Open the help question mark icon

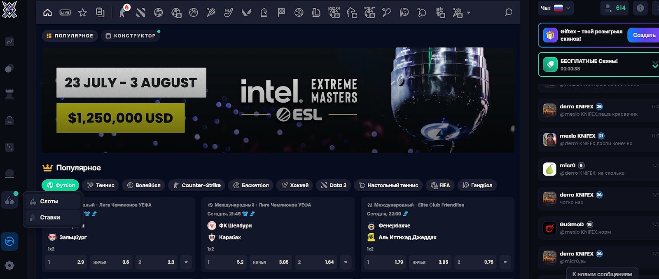[x=640, y=8]
